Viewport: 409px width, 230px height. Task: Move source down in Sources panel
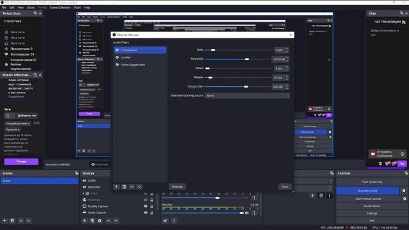point(116,220)
